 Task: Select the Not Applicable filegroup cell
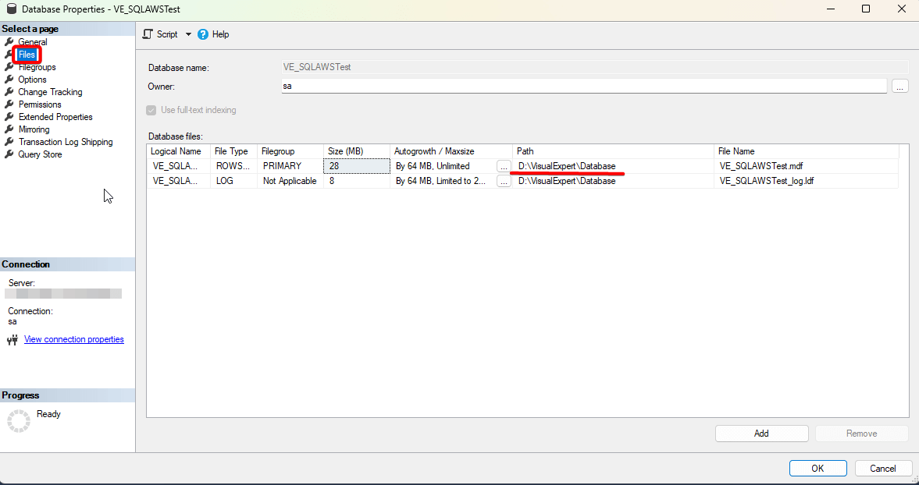tap(290, 182)
